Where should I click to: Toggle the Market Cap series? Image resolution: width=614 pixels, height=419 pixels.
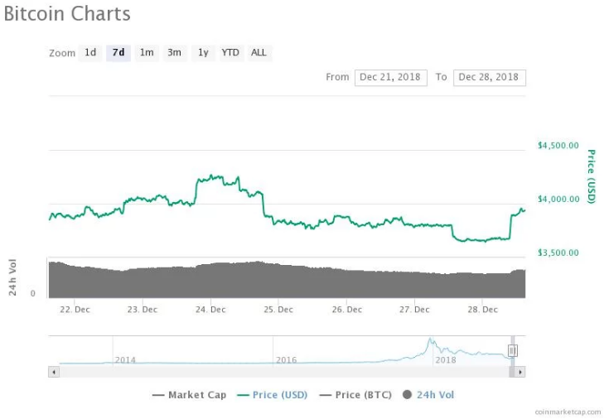click(190, 395)
